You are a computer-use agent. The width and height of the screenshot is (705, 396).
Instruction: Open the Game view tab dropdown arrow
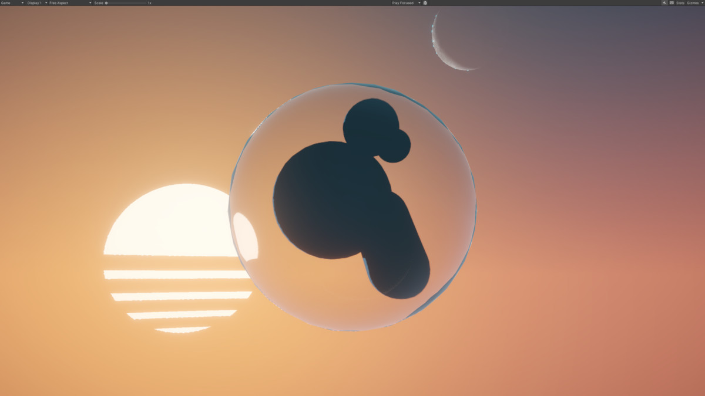coord(22,3)
